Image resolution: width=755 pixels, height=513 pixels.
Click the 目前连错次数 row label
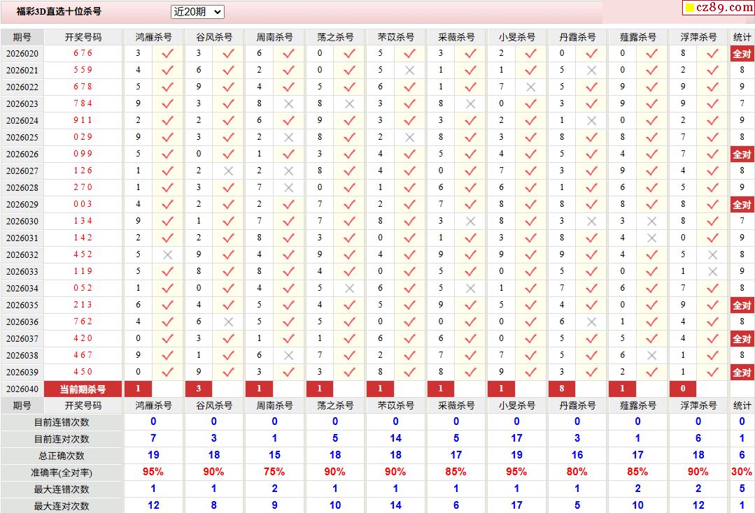(62, 422)
